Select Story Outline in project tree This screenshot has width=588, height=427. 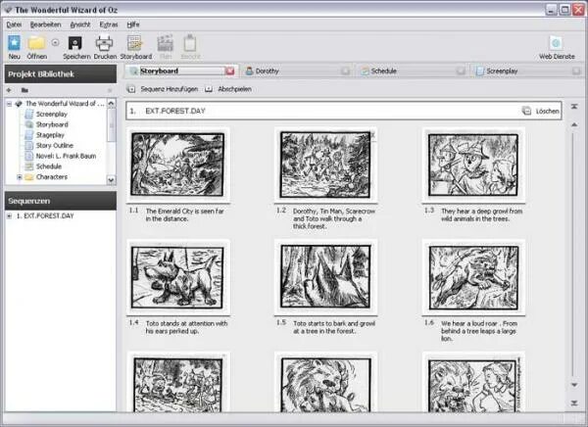pyautogui.click(x=54, y=146)
